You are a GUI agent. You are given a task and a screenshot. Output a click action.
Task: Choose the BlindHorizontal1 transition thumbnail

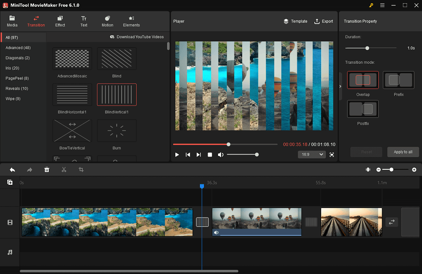(72, 95)
